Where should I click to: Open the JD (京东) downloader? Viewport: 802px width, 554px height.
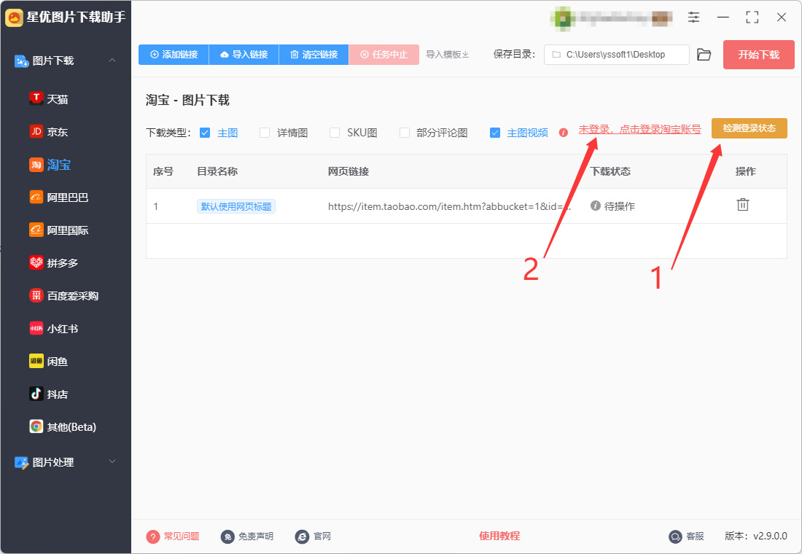[x=49, y=131]
